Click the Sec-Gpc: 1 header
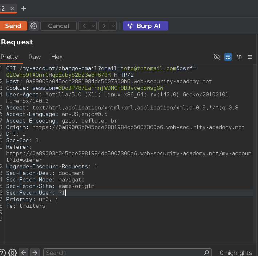The height and width of the screenshot is (256, 258). click(x=22, y=140)
